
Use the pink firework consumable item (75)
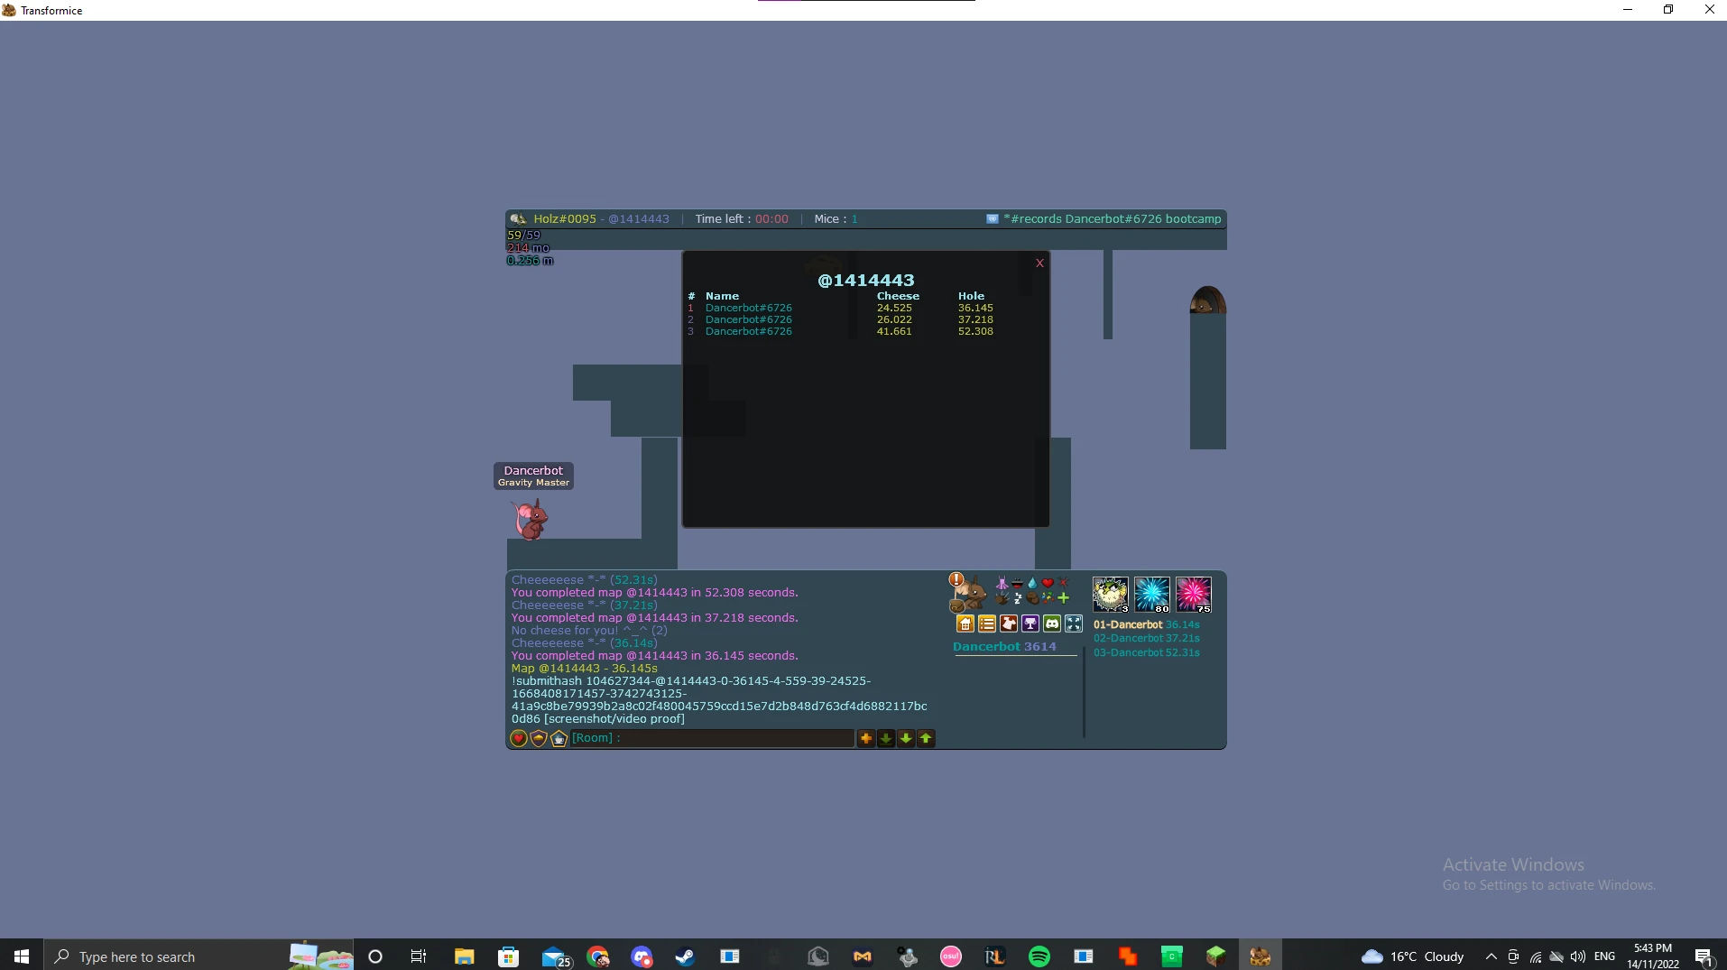tap(1193, 595)
